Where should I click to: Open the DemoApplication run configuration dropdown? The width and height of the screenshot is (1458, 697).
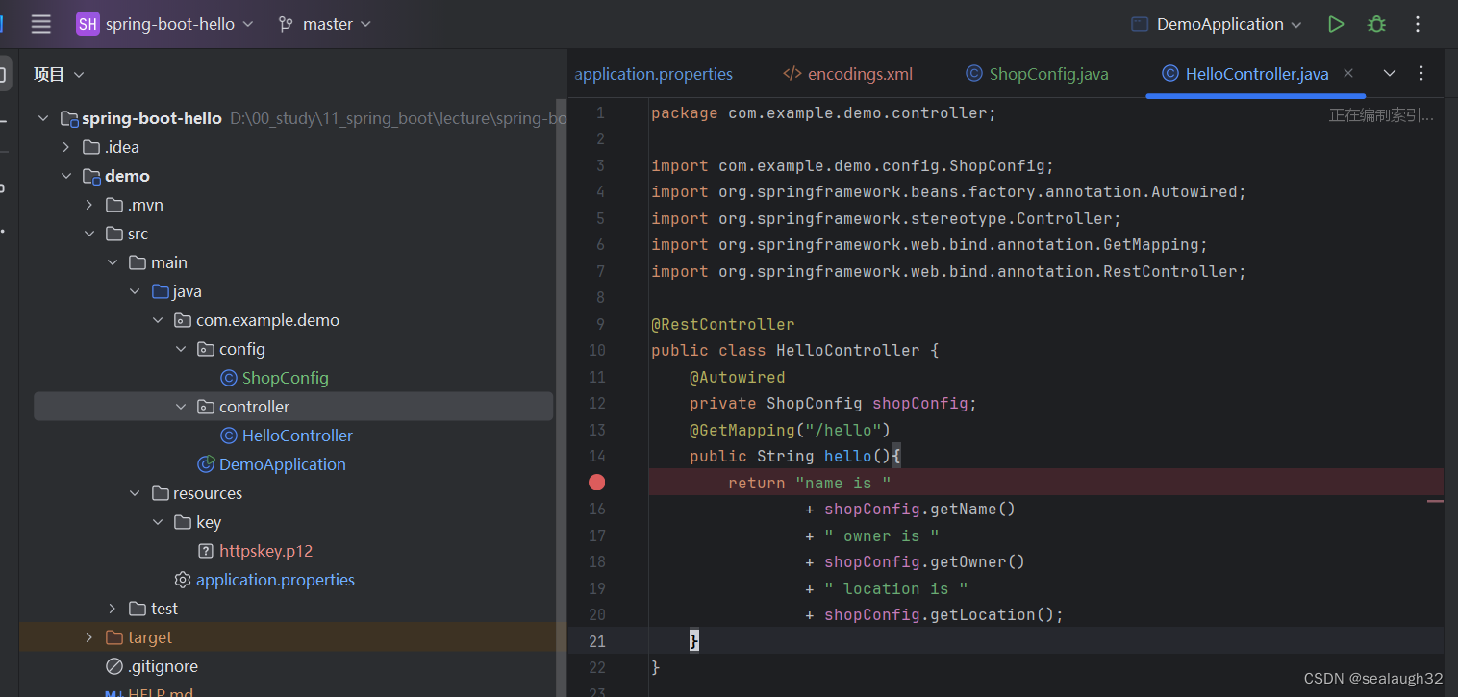pos(1230,24)
